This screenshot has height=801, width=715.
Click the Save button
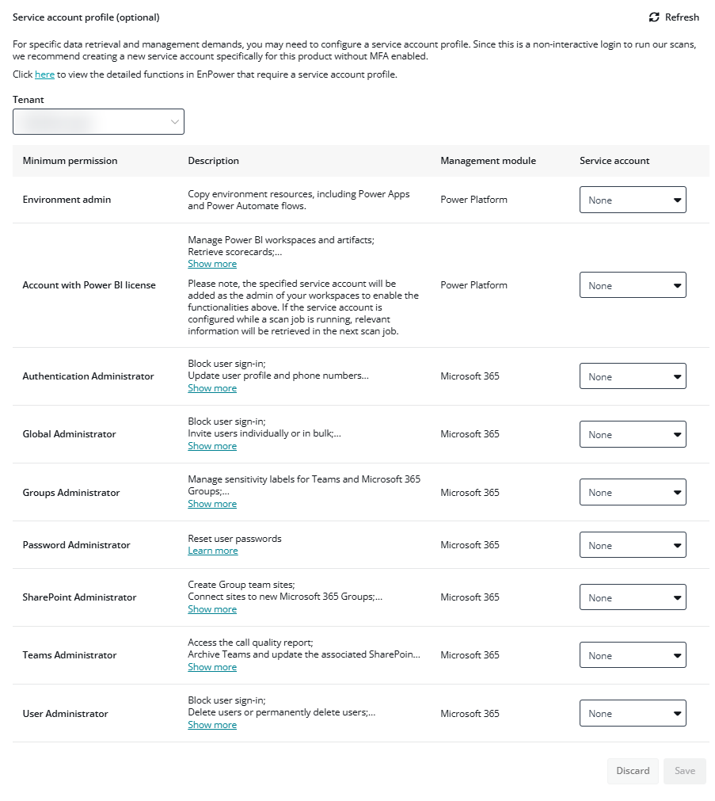[684, 771]
